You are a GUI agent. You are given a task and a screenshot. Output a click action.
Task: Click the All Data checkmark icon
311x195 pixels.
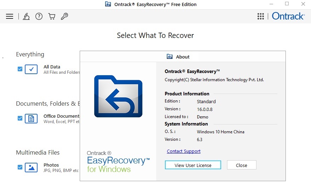click(31, 69)
